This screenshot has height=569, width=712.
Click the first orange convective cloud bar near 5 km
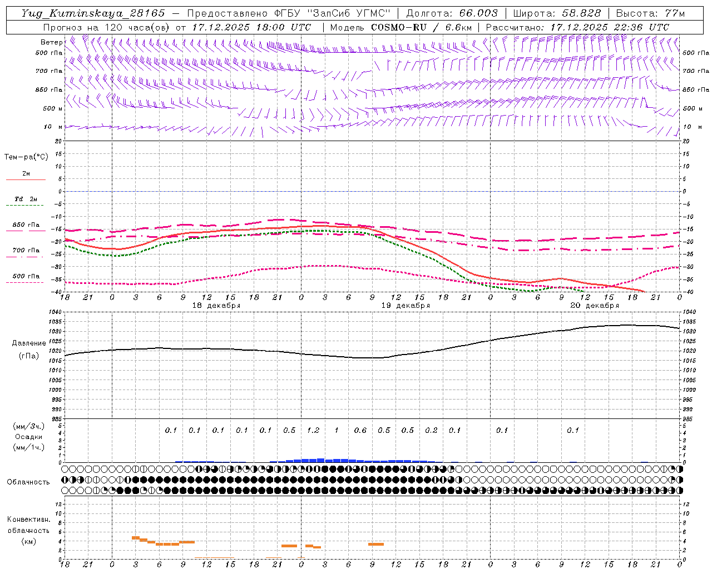(x=136, y=537)
